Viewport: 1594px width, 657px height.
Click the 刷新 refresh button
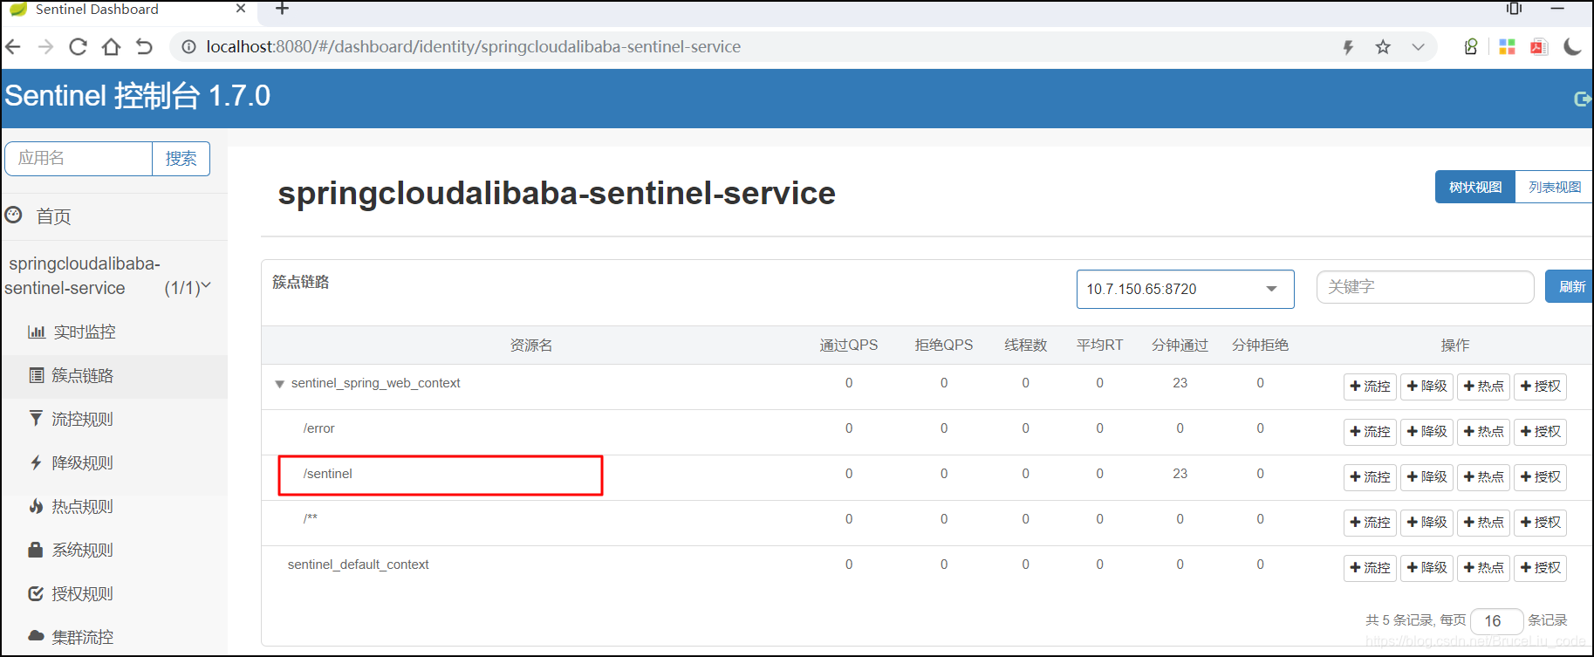click(1570, 286)
